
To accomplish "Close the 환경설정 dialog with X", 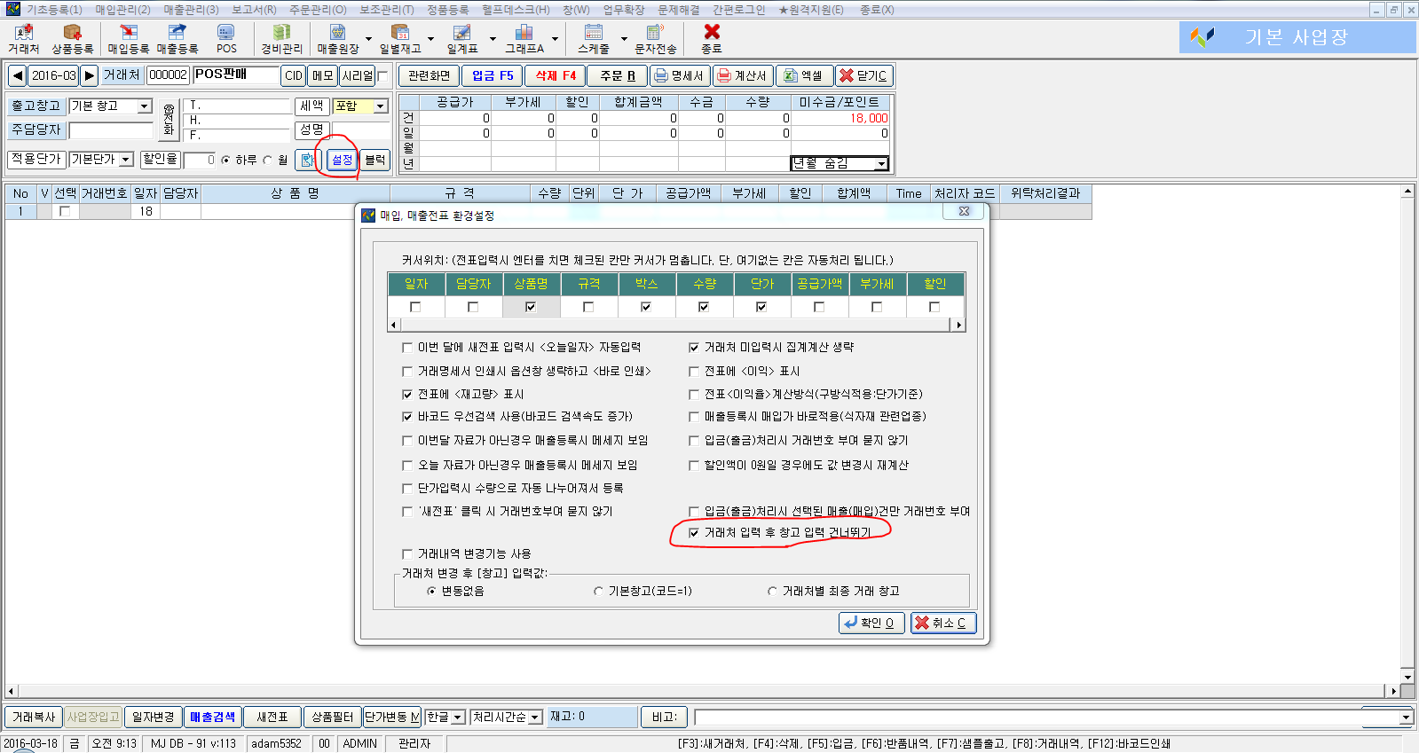I will [x=964, y=211].
